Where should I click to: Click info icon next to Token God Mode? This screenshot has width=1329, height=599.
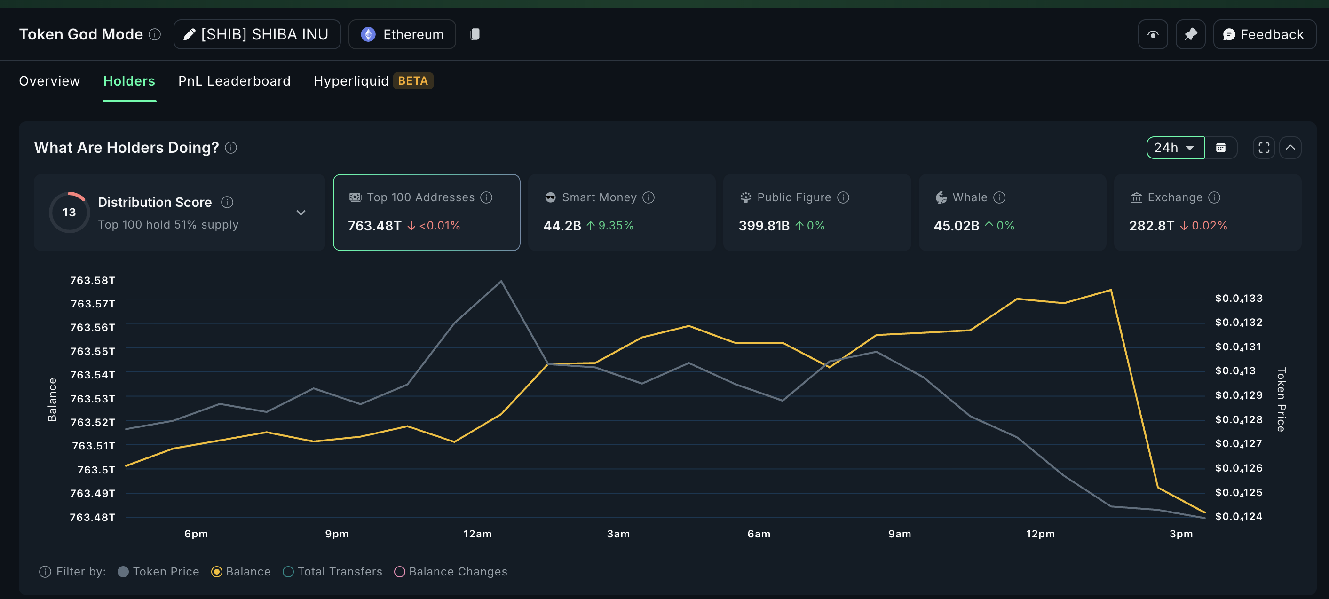pyautogui.click(x=155, y=34)
